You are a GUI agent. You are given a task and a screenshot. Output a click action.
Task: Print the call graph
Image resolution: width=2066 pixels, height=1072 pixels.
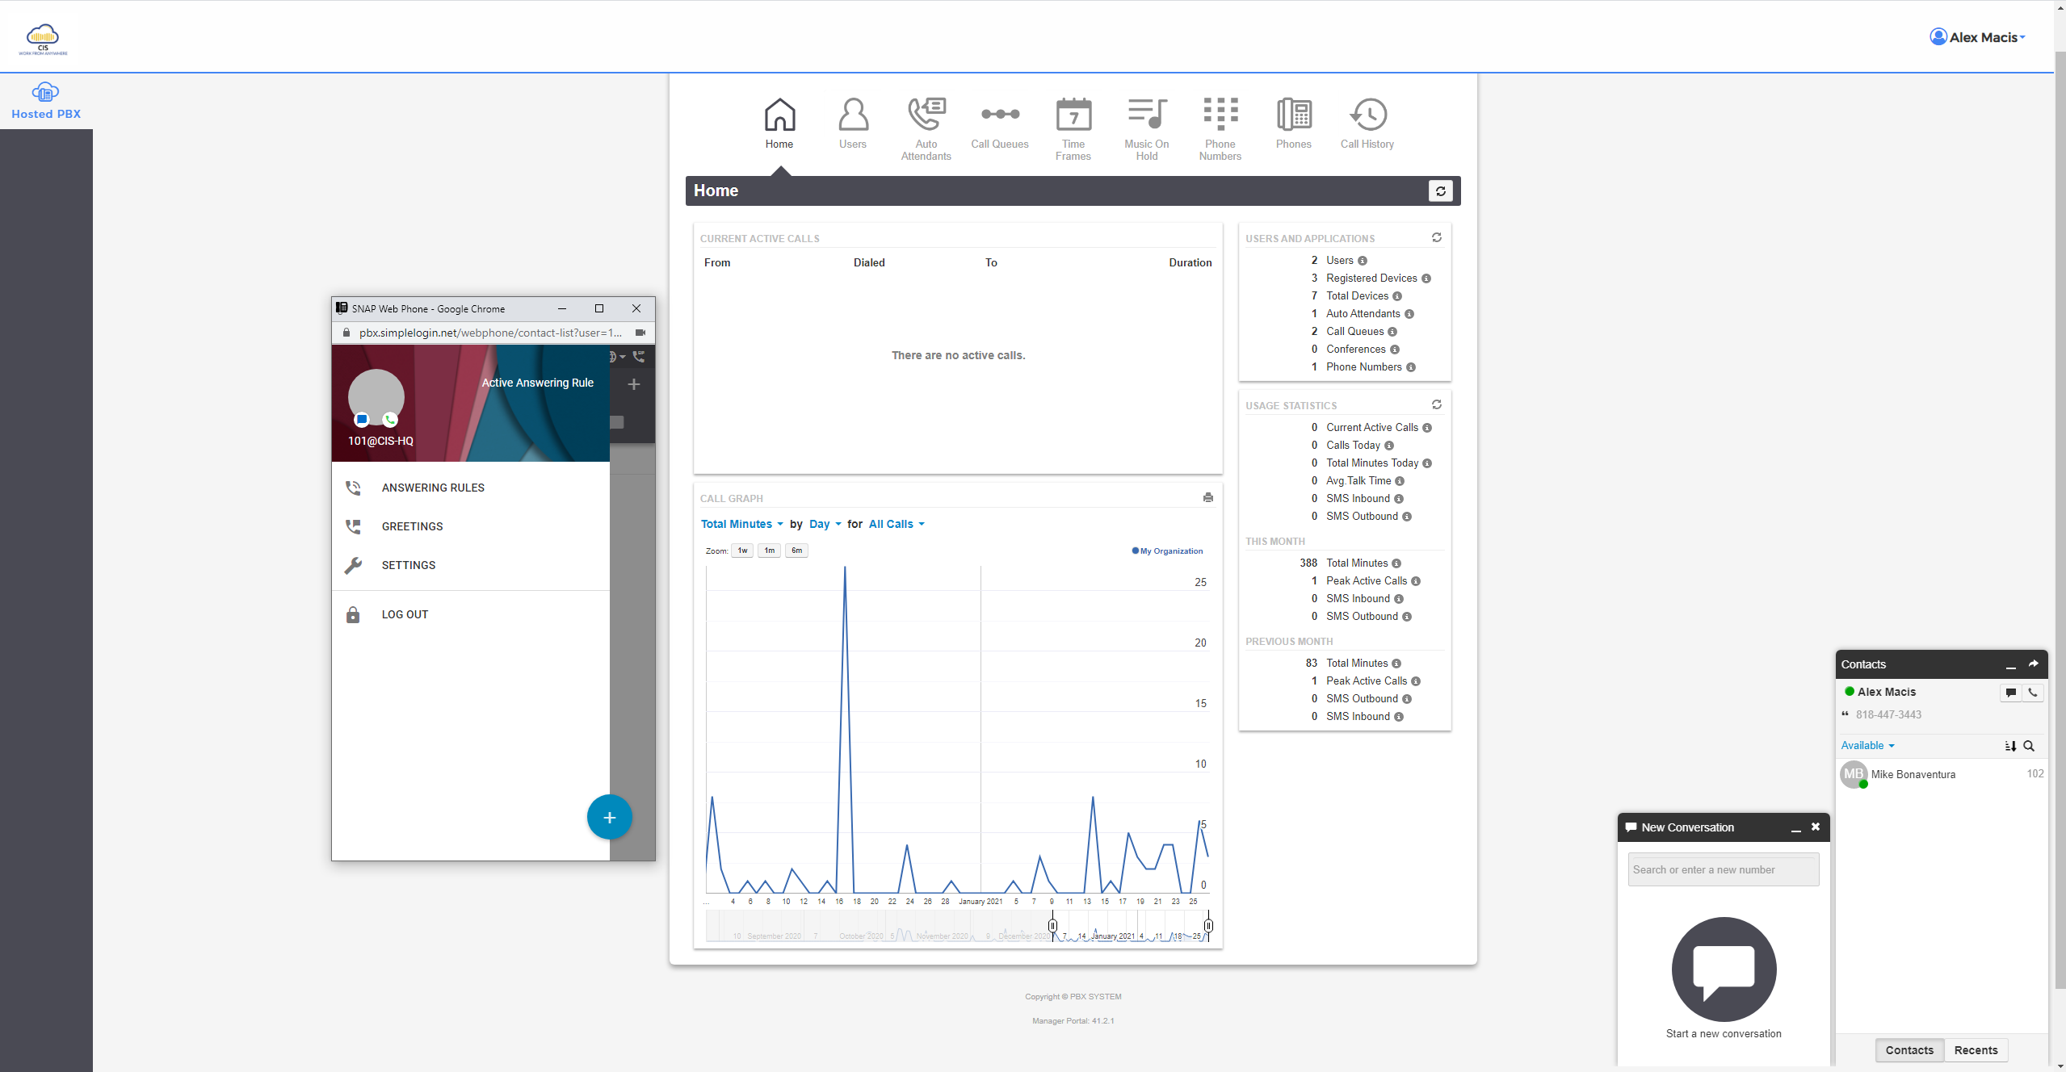click(x=1207, y=498)
